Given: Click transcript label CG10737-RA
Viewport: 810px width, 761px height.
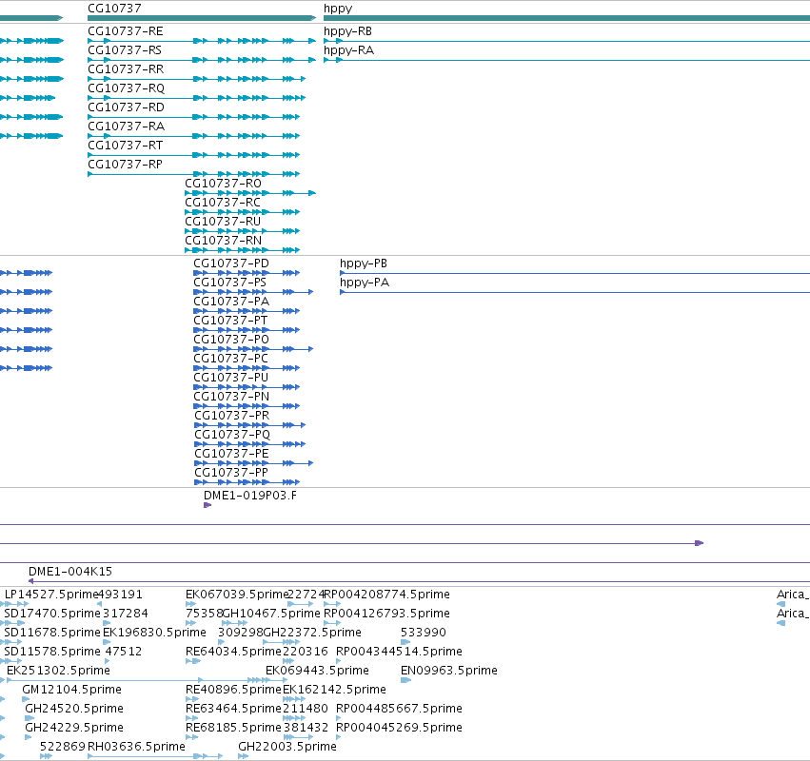Looking at the screenshot, I should point(126,127).
